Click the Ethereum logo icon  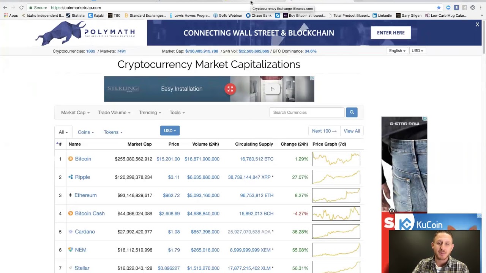[70, 195]
